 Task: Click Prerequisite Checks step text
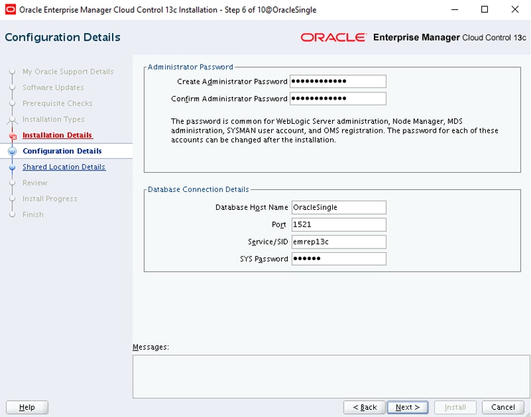tap(57, 103)
